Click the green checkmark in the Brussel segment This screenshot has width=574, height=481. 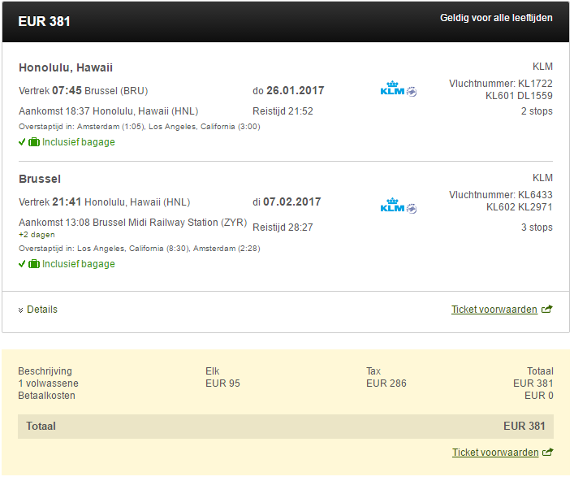tap(22, 264)
